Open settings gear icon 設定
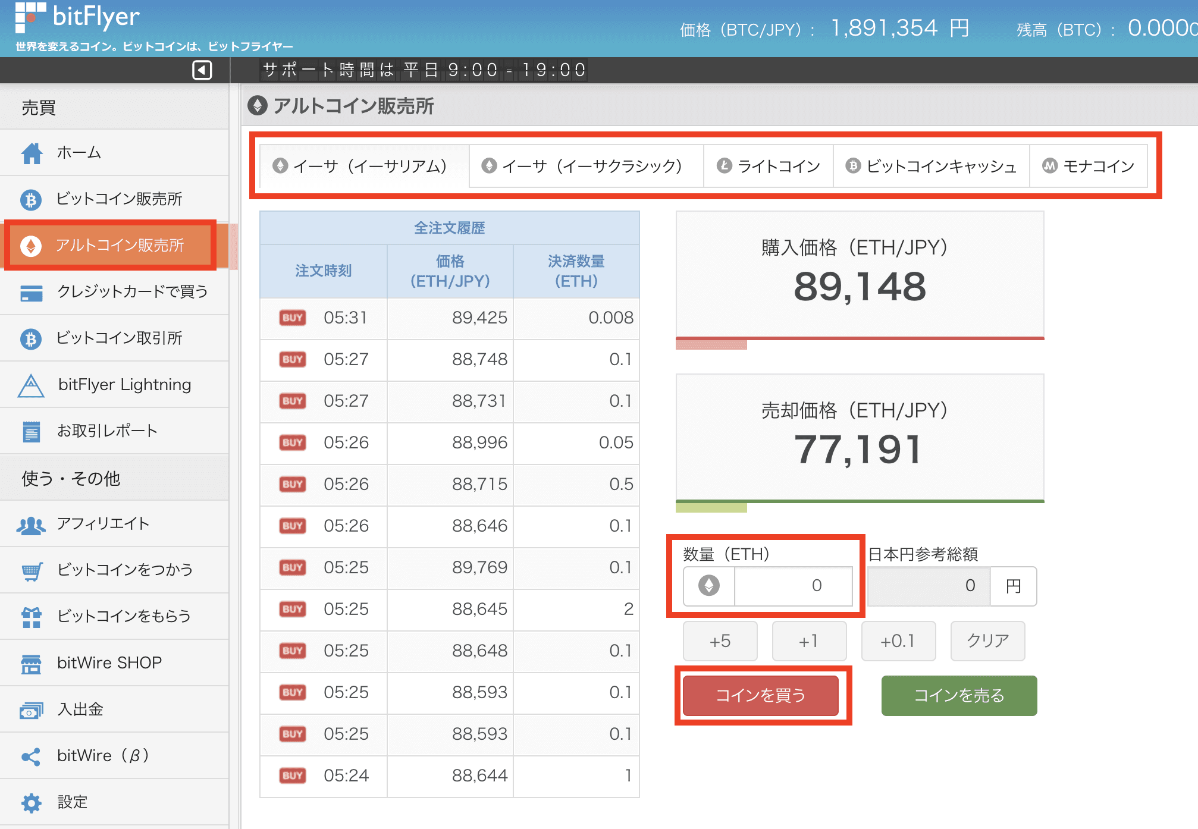 click(x=32, y=803)
